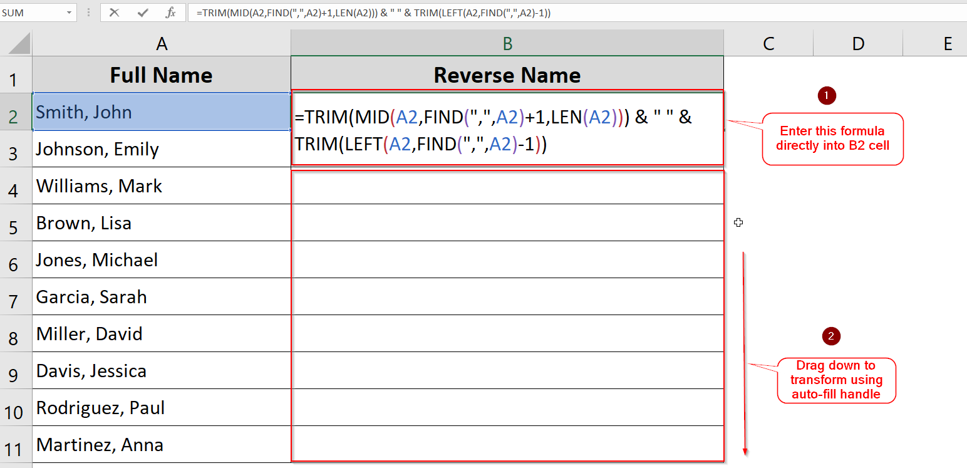967x468 pixels.
Task: Select column B header
Action: point(507,43)
